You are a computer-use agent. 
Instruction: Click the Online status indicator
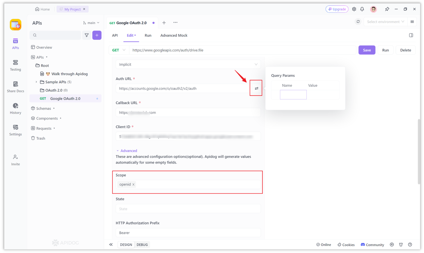[x=324, y=245]
